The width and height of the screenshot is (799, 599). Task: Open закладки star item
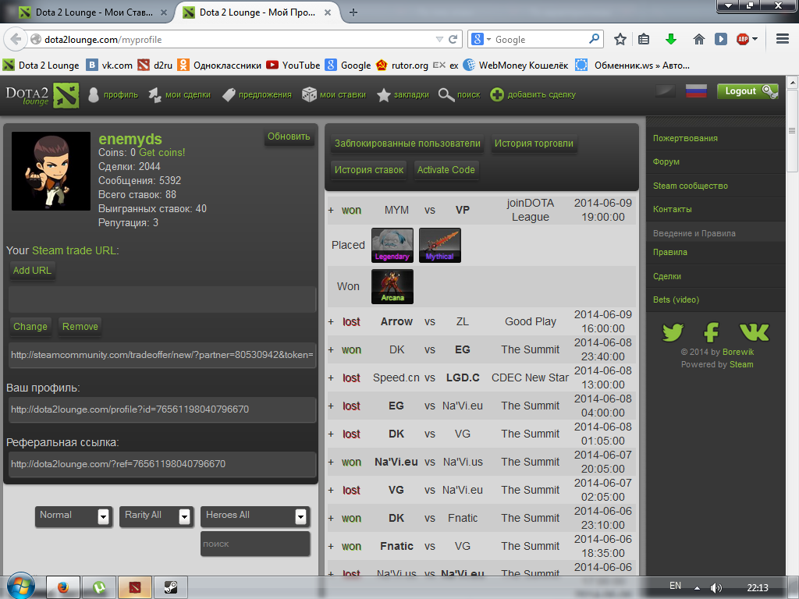(403, 94)
